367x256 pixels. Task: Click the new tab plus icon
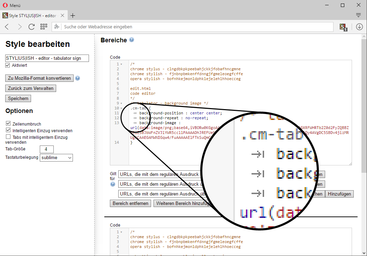tap(73, 16)
